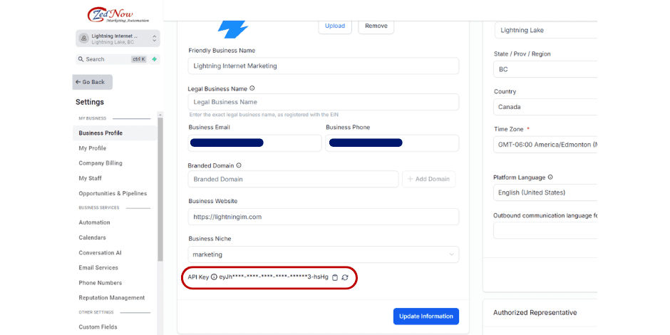Open the Lightning Internet account switcher

117,38
